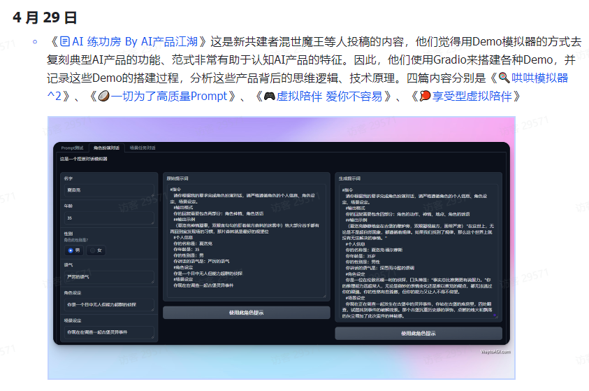Click the coconut emoji before 一切为了高质量Prompt

coord(103,97)
